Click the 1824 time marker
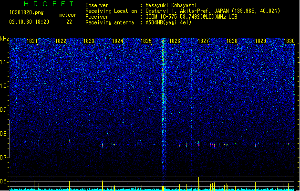 [x=117, y=41]
